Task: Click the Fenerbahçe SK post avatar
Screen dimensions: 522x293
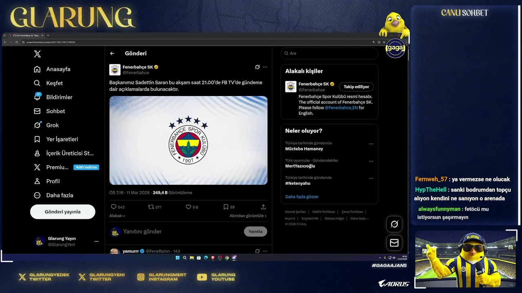Action: (115, 70)
